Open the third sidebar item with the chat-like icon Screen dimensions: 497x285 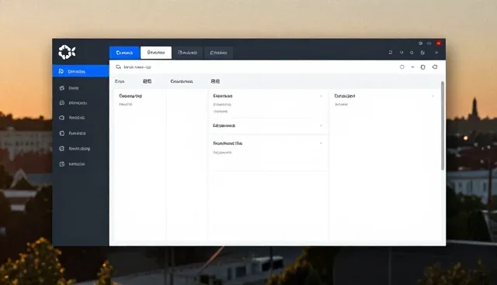(81, 103)
